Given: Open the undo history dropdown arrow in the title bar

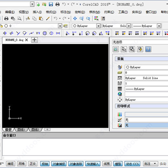Looking at the screenshot, I should pos(68,4).
